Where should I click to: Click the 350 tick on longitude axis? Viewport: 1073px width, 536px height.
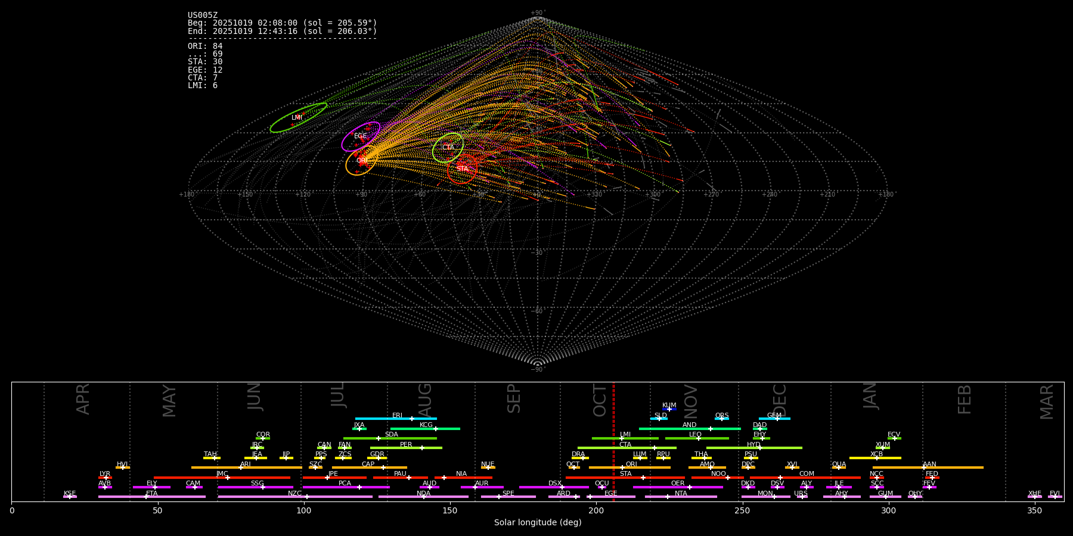pyautogui.click(x=1034, y=510)
